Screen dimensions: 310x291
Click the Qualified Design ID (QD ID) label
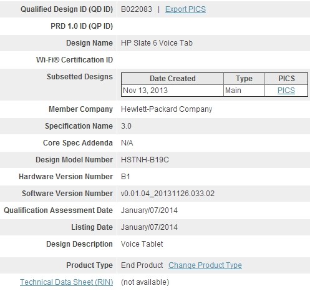(x=67, y=9)
